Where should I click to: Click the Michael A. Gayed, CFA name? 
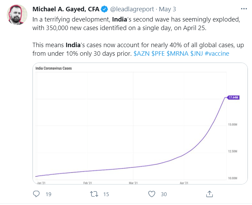pos(66,9)
